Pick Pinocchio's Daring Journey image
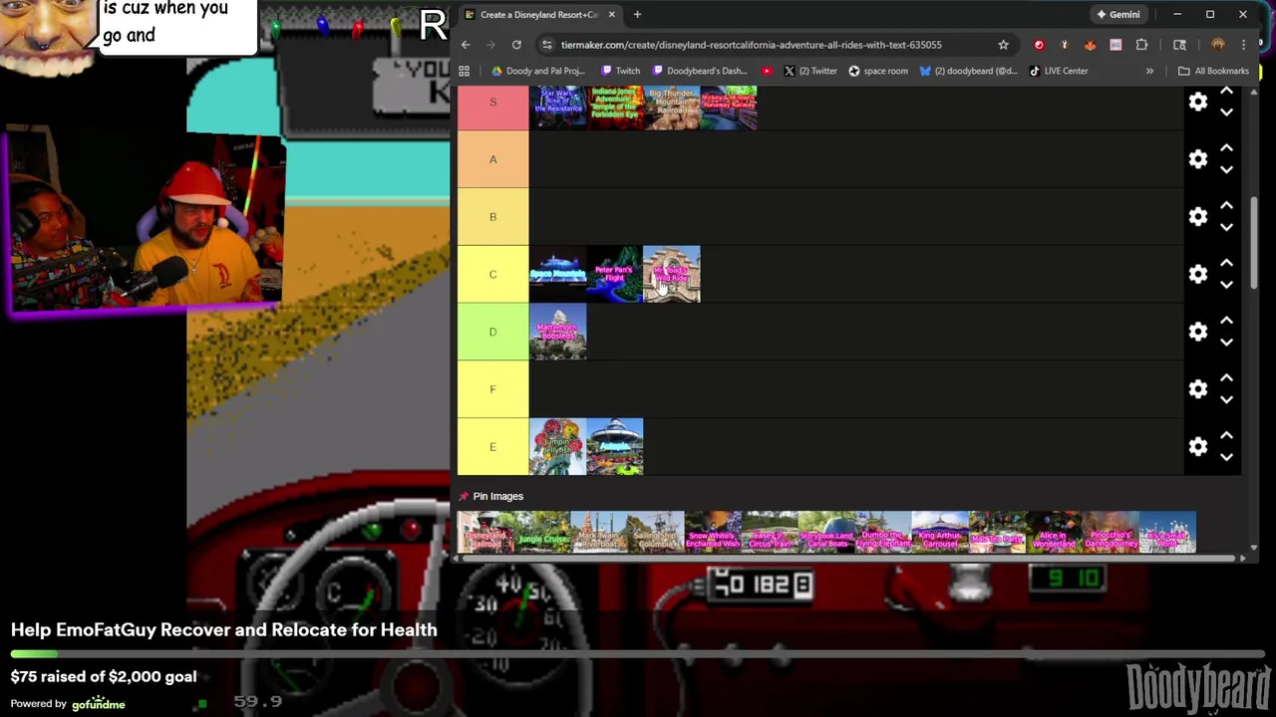This screenshot has height=717, width=1276. [x=1111, y=532]
